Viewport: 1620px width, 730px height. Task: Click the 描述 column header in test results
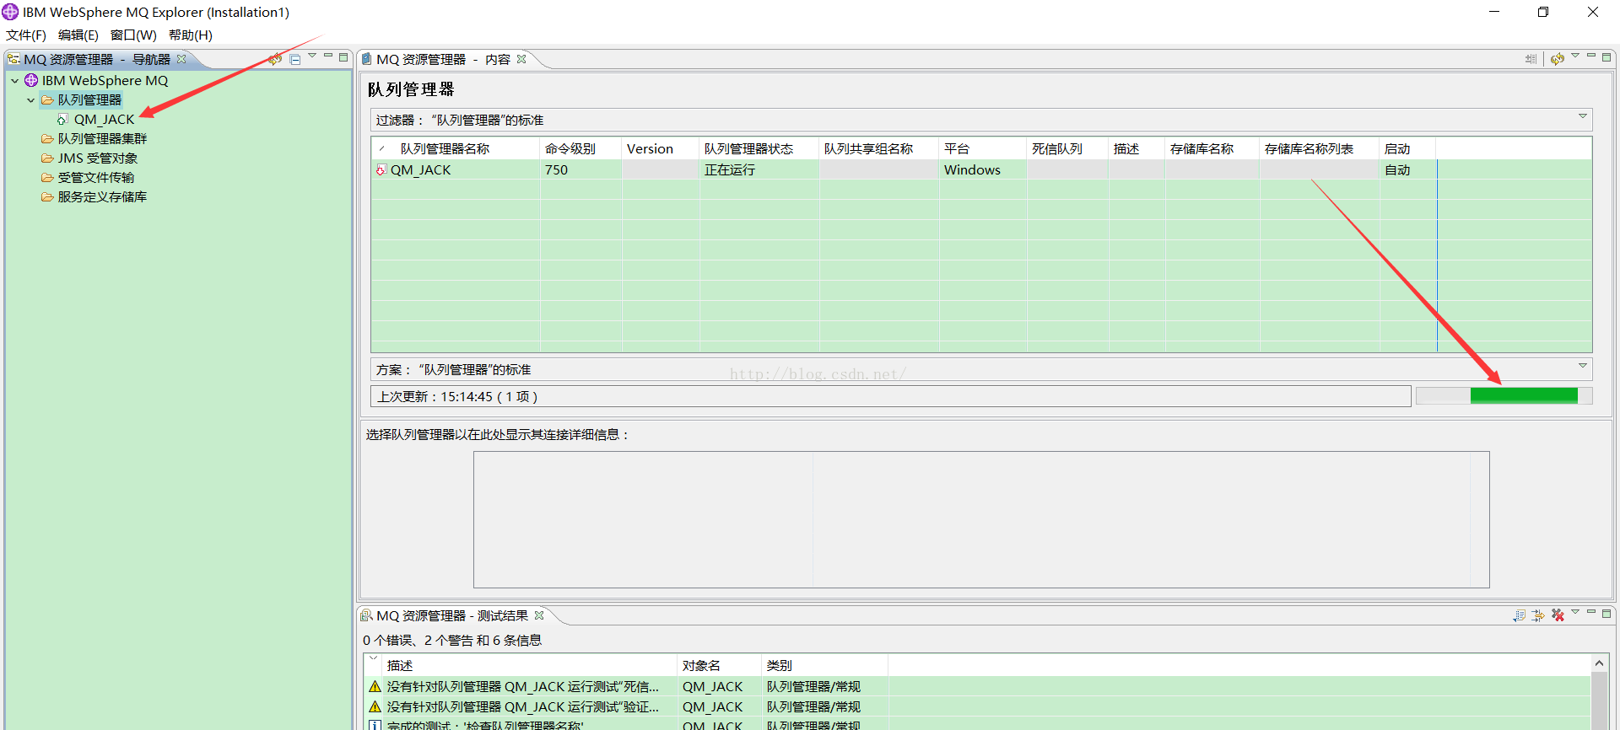pyautogui.click(x=530, y=665)
